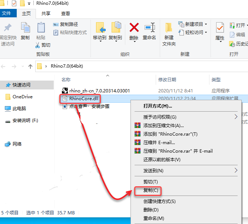Sort by Date Modified (修改日期) column

(167, 80)
